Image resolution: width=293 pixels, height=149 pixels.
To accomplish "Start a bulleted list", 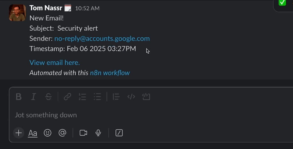I will pyautogui.click(x=97, y=97).
